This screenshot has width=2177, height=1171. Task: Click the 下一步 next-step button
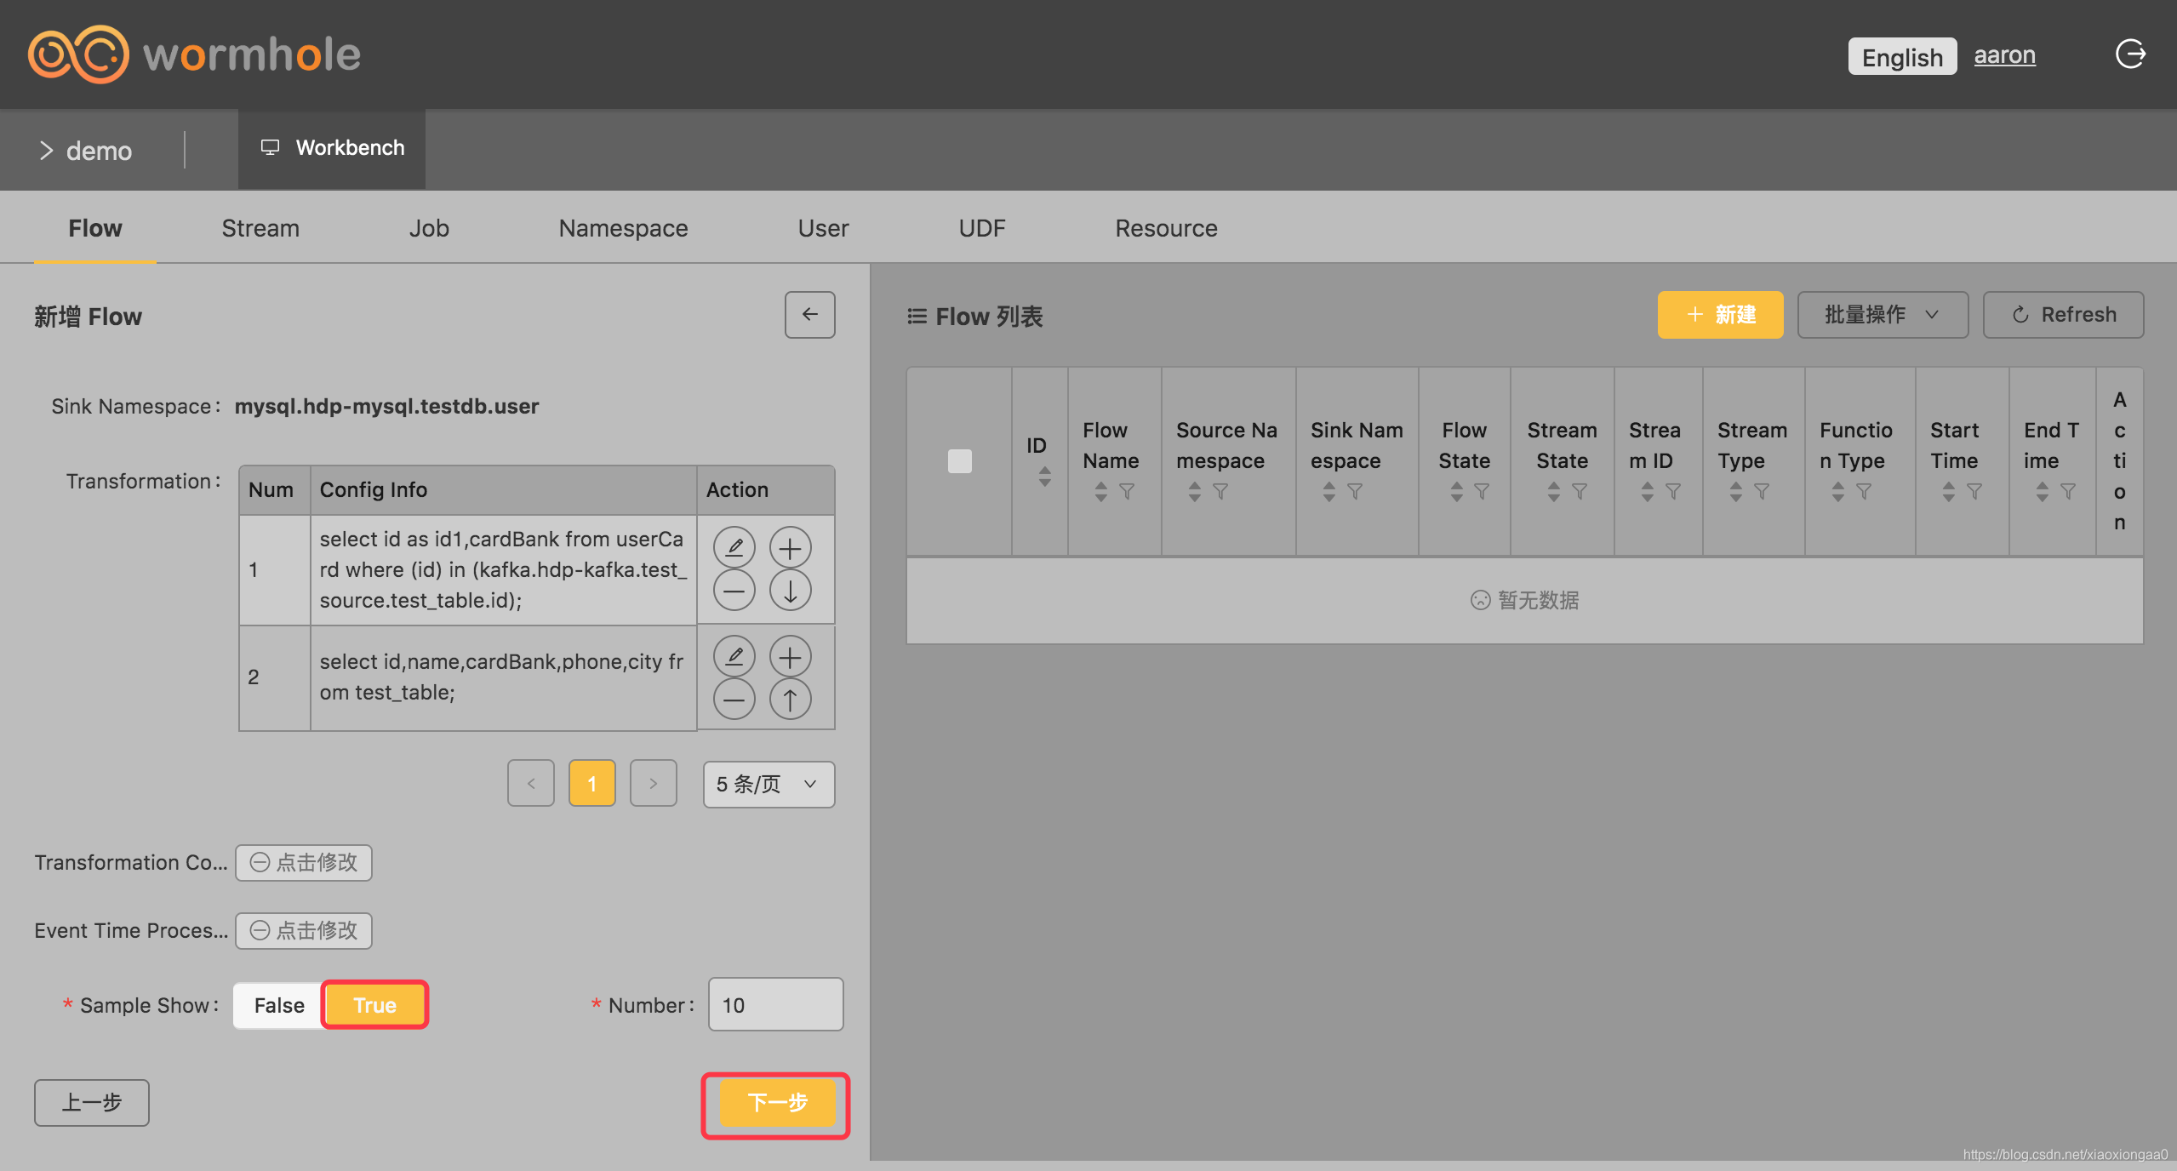tap(776, 1103)
